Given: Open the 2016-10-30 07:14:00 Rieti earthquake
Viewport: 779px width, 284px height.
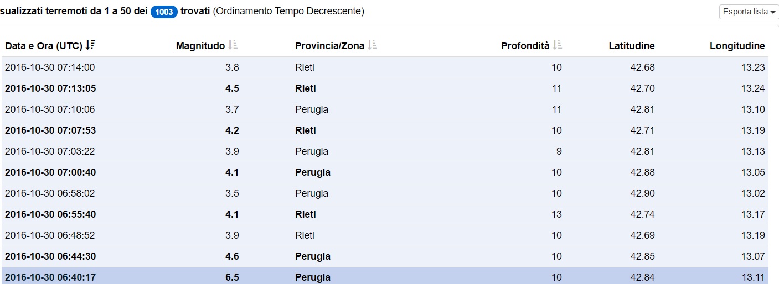Looking at the screenshot, I should point(50,67).
